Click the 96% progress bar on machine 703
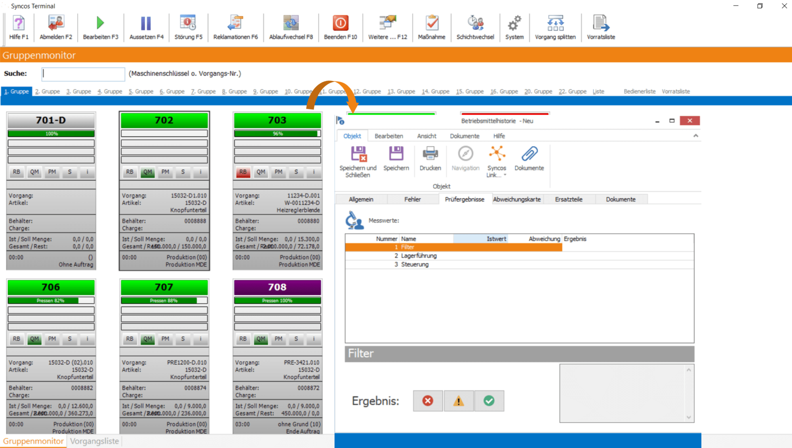 278,134
